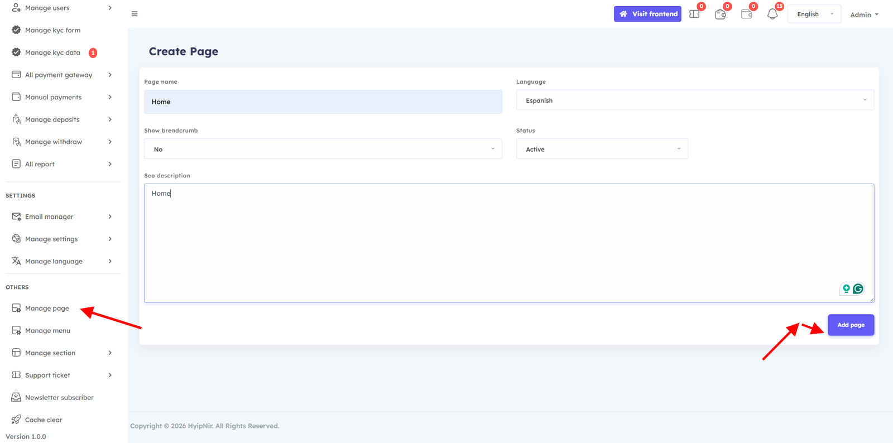This screenshot has width=893, height=443.
Task: Click inside the Seo description textarea
Action: tap(509, 243)
